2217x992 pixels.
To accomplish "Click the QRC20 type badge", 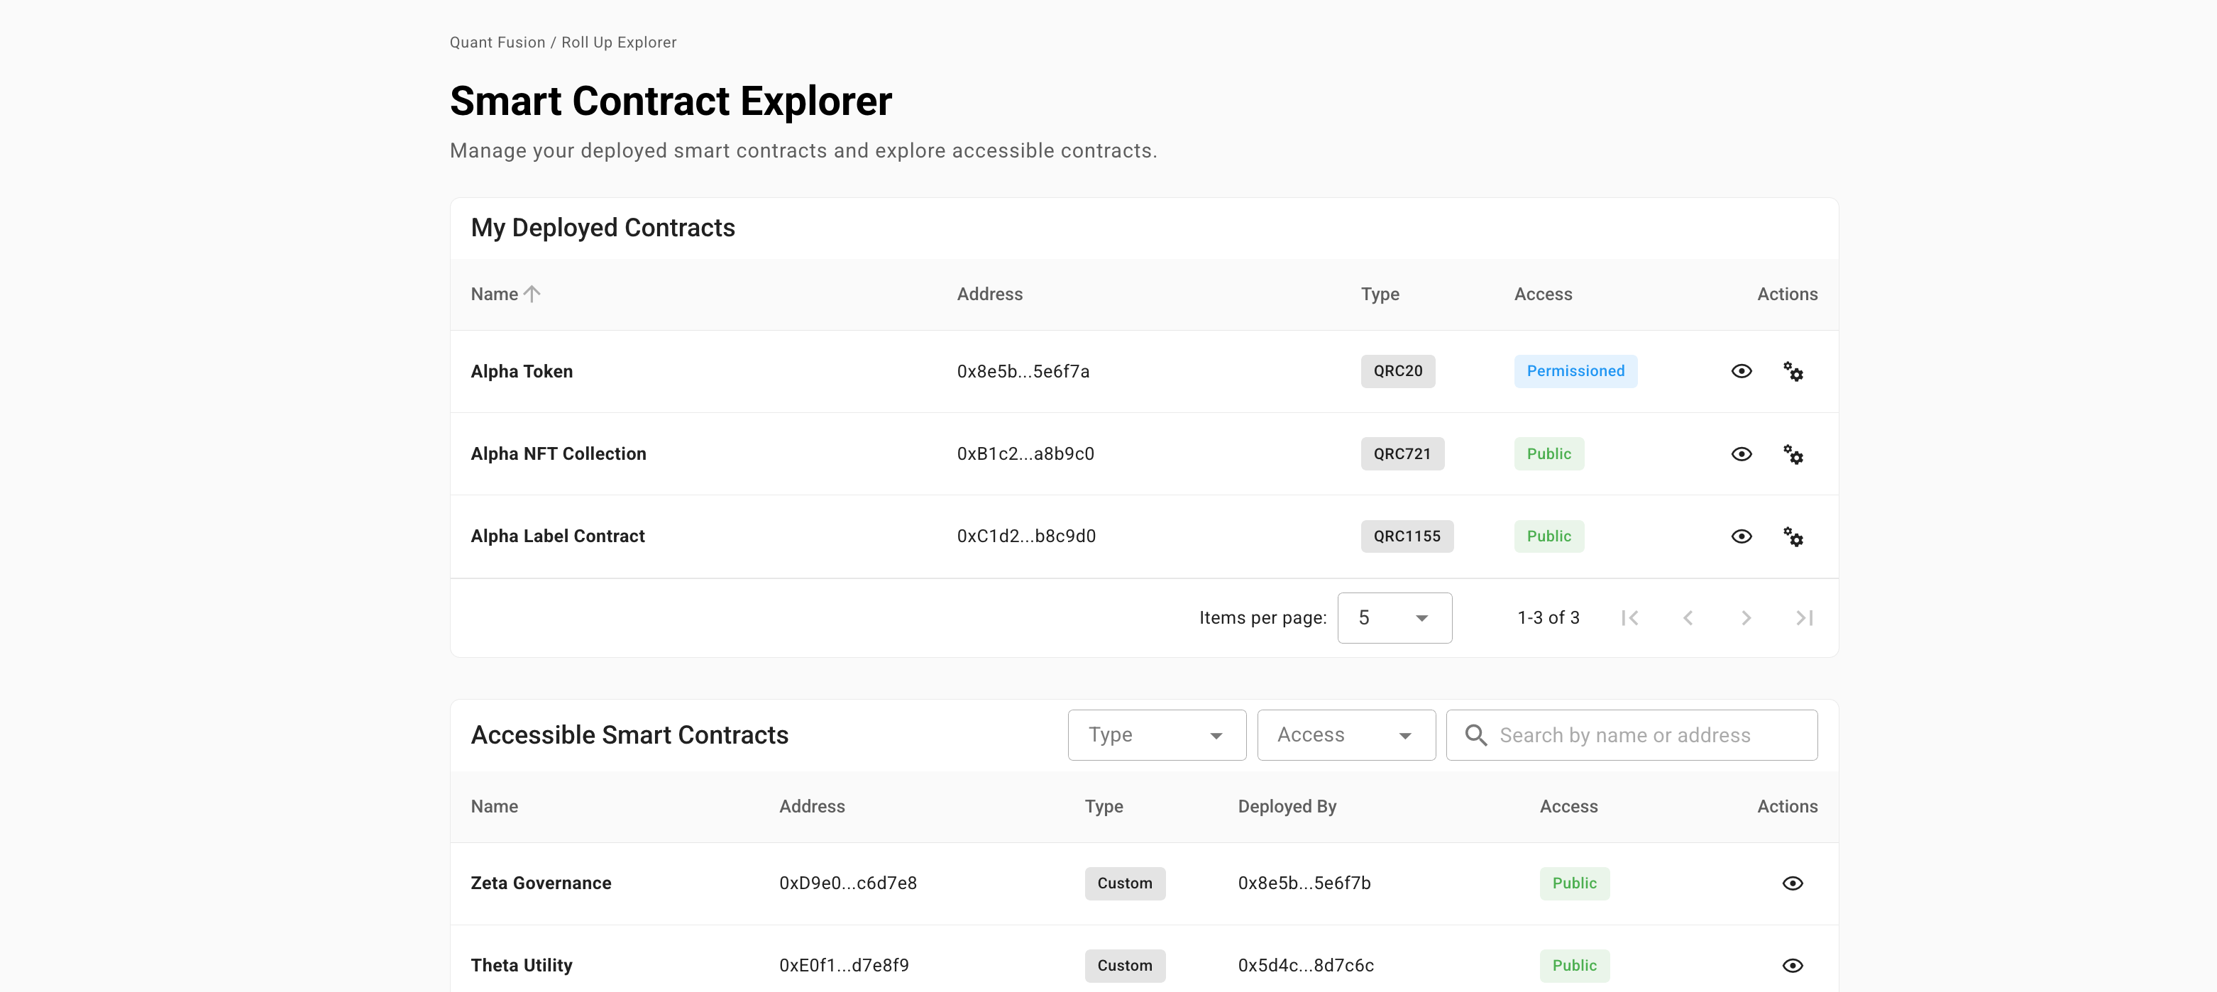I will click(x=1397, y=371).
